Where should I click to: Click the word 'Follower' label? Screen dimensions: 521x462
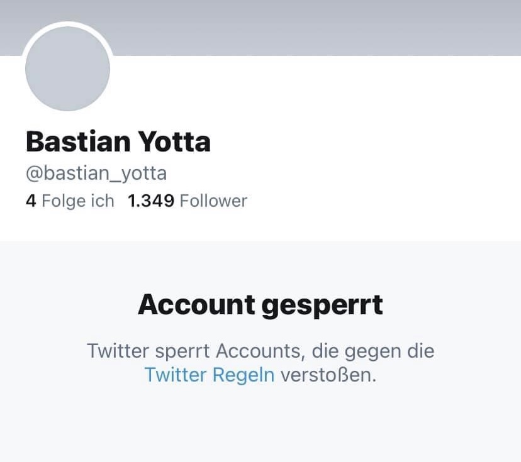tap(213, 201)
